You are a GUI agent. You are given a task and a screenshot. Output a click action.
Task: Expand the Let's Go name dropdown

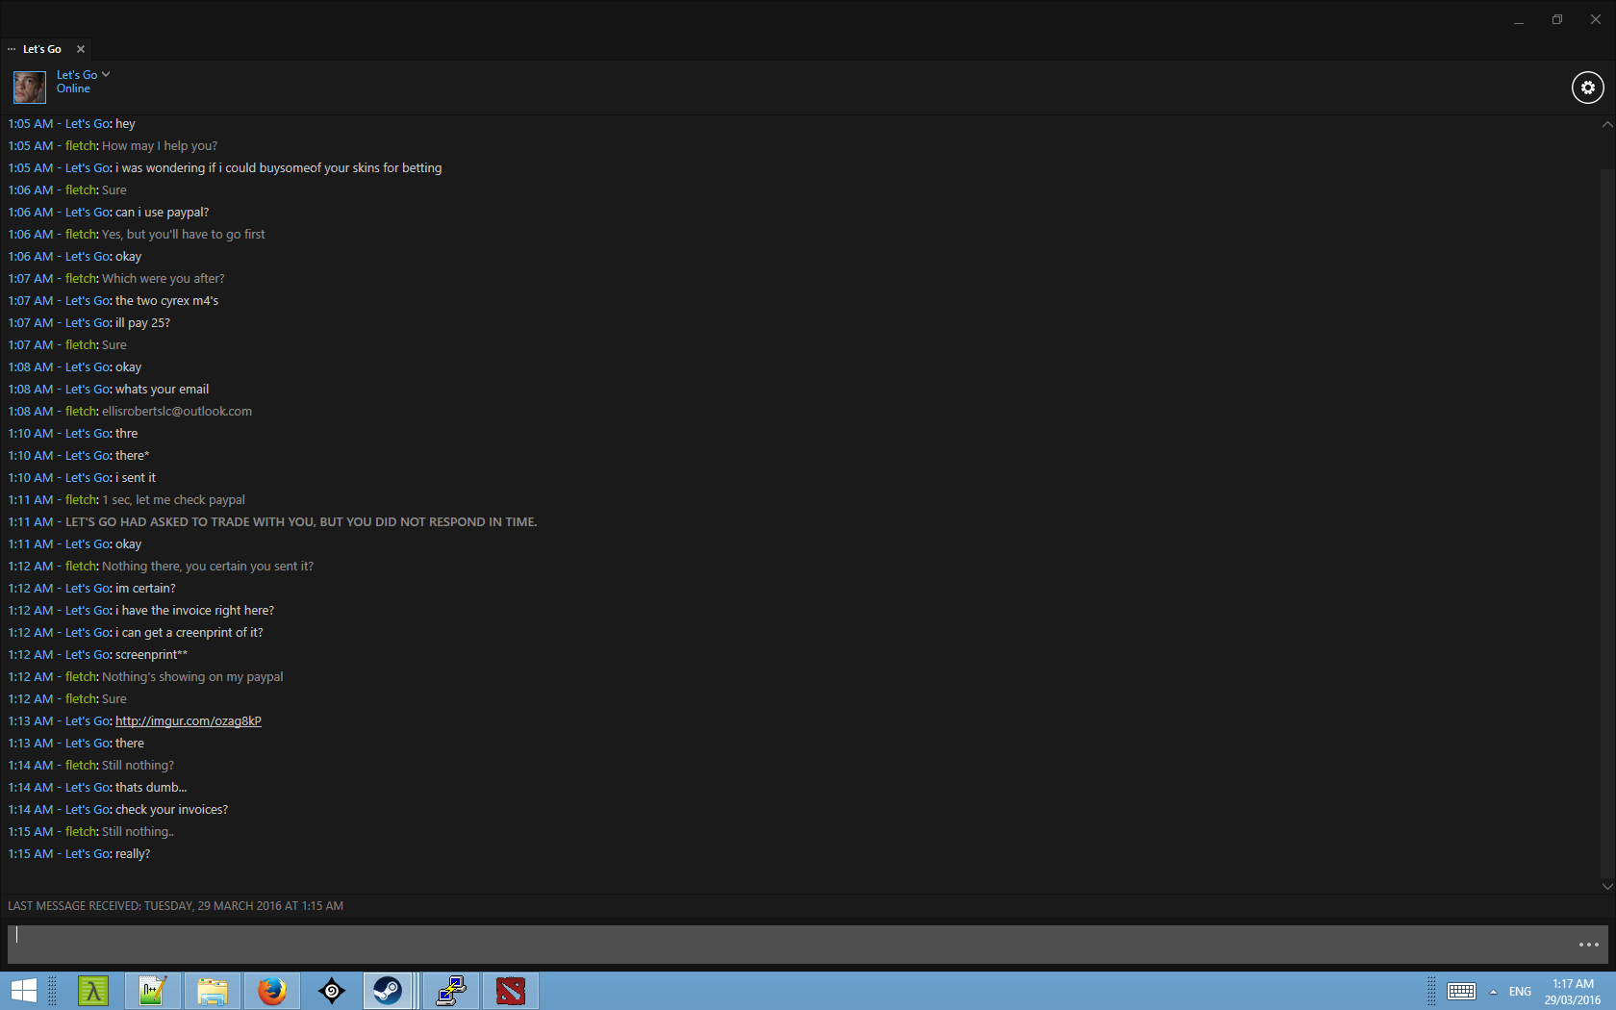point(106,74)
